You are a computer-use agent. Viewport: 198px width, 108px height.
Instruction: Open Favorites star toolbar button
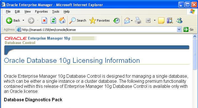[99, 20]
